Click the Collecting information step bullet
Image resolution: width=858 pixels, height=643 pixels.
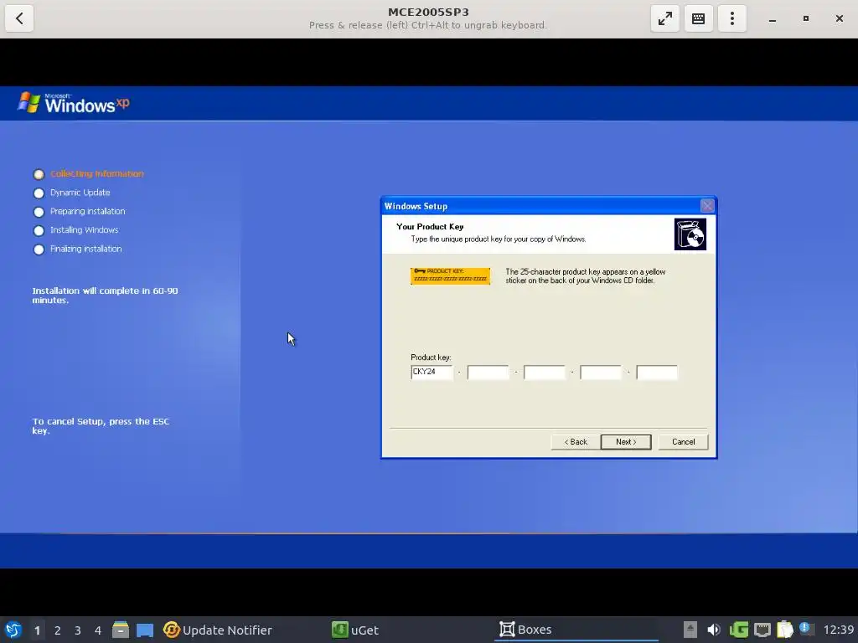pyautogui.click(x=39, y=174)
